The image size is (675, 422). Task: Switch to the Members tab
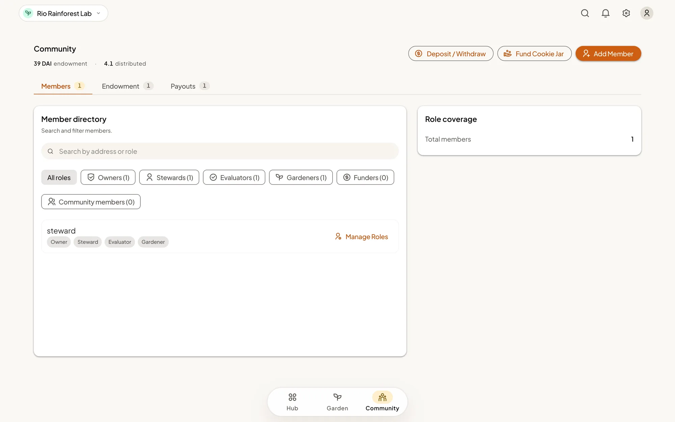pyautogui.click(x=63, y=86)
